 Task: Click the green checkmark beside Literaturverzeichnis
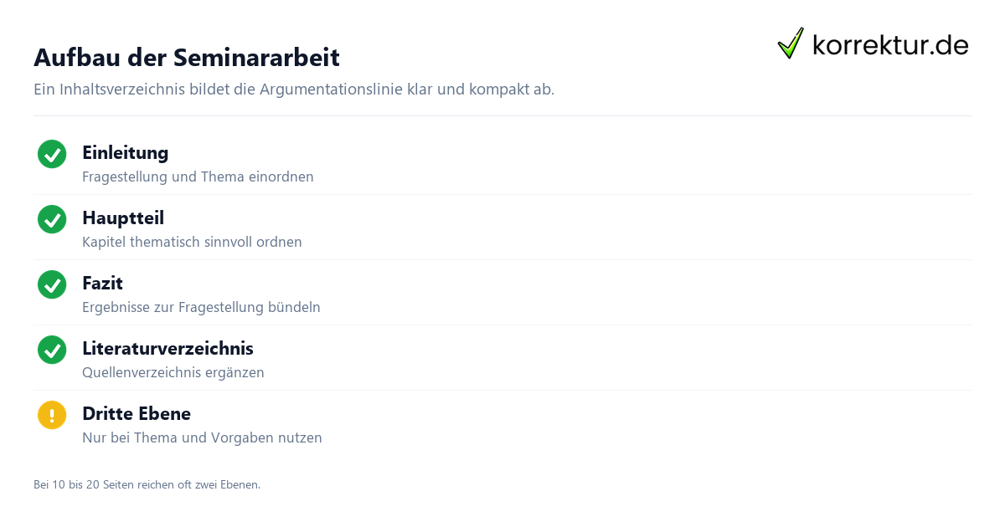point(52,350)
